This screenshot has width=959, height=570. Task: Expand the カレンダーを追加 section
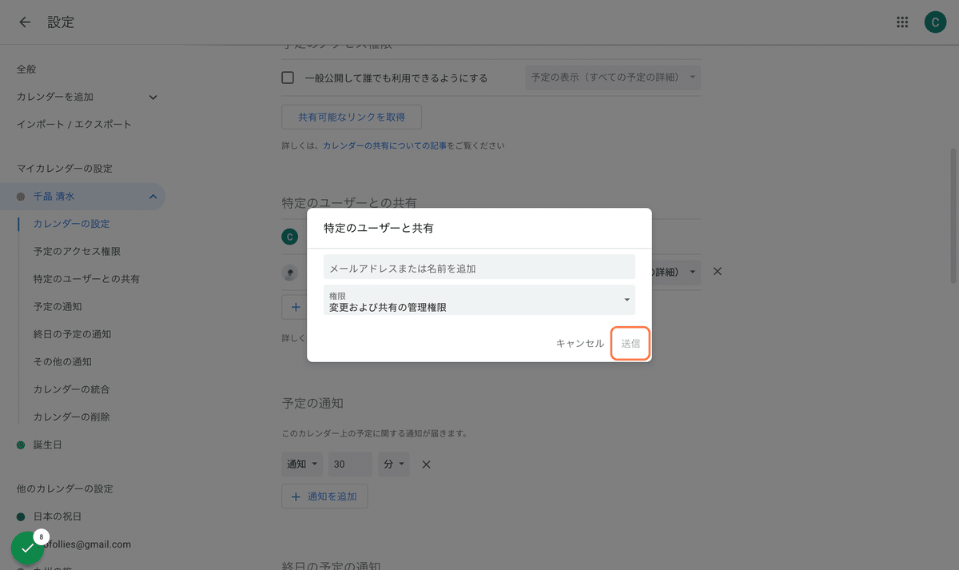click(x=153, y=98)
